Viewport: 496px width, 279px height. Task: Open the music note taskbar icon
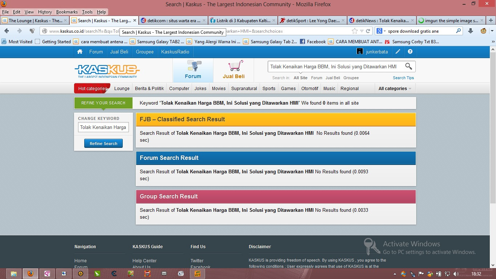click(x=198, y=274)
